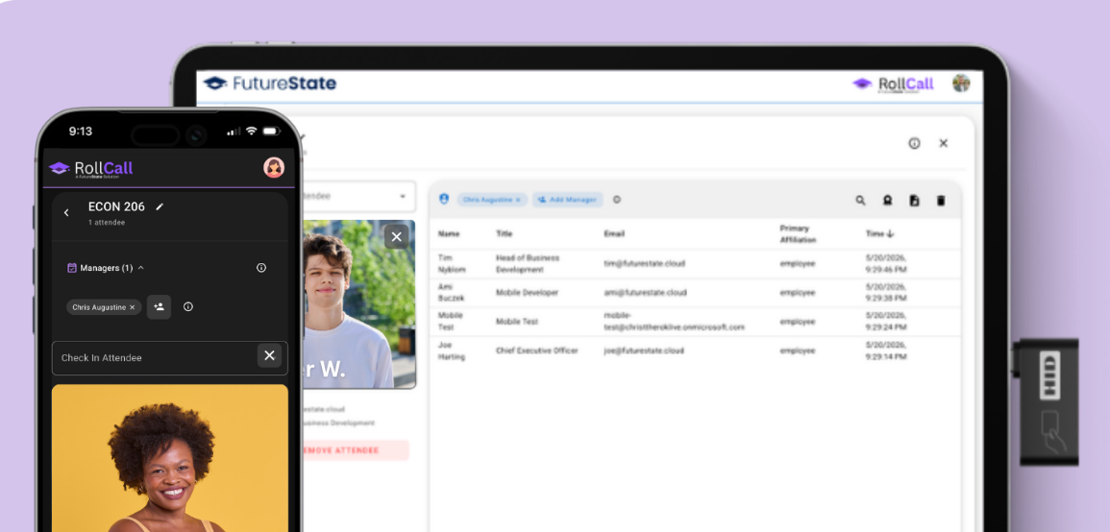Click info icon beside add manager on phone
1110x532 pixels.
pyautogui.click(x=188, y=307)
